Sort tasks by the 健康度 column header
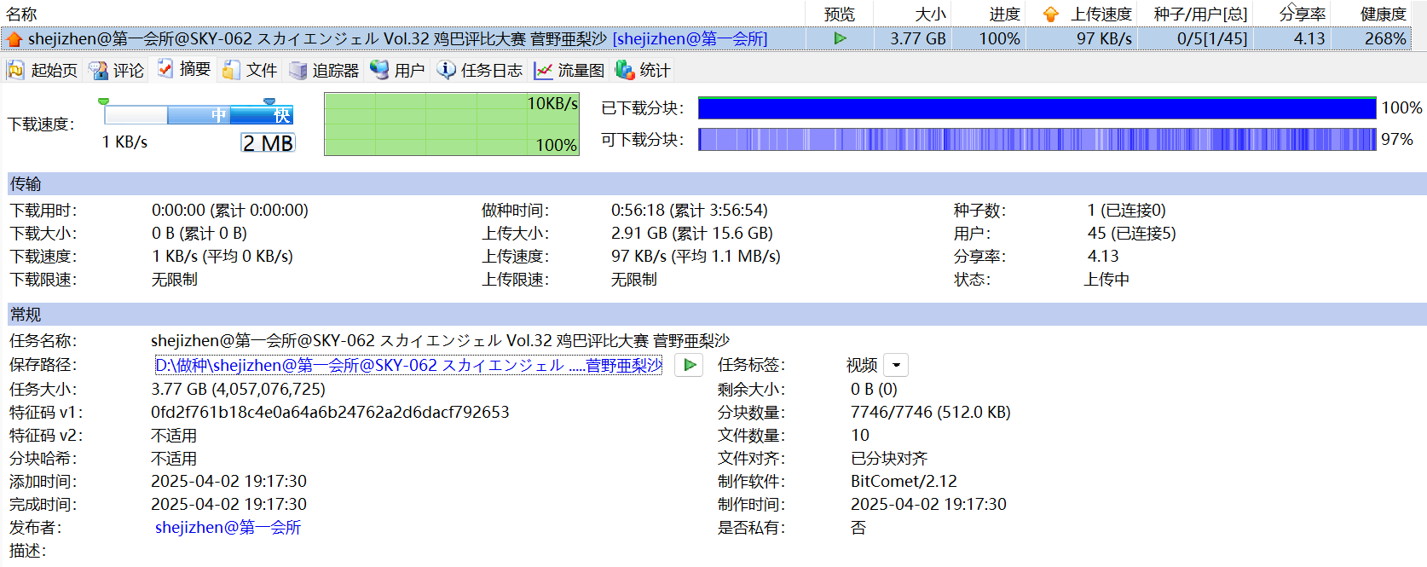This screenshot has height=567, width=1427. (x=1383, y=14)
